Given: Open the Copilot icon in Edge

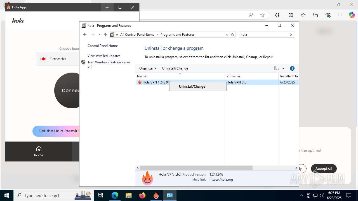Looking at the screenshot, I should tap(352, 15).
